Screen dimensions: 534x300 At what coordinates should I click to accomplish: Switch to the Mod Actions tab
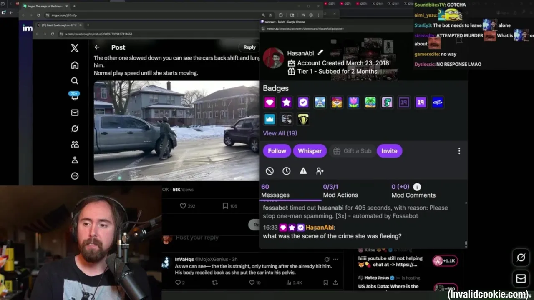(x=340, y=191)
